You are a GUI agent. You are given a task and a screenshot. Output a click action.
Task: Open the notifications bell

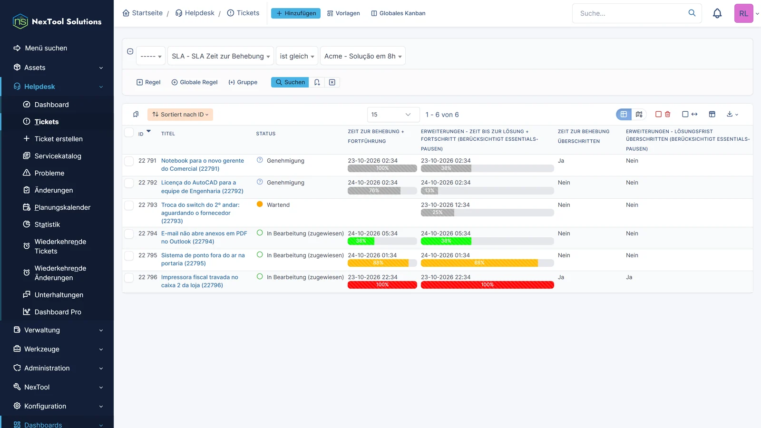coord(717,13)
